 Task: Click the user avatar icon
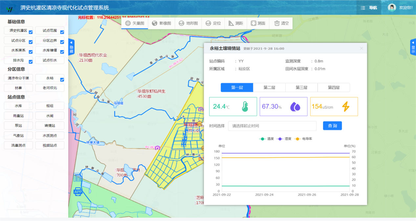point(391,8)
